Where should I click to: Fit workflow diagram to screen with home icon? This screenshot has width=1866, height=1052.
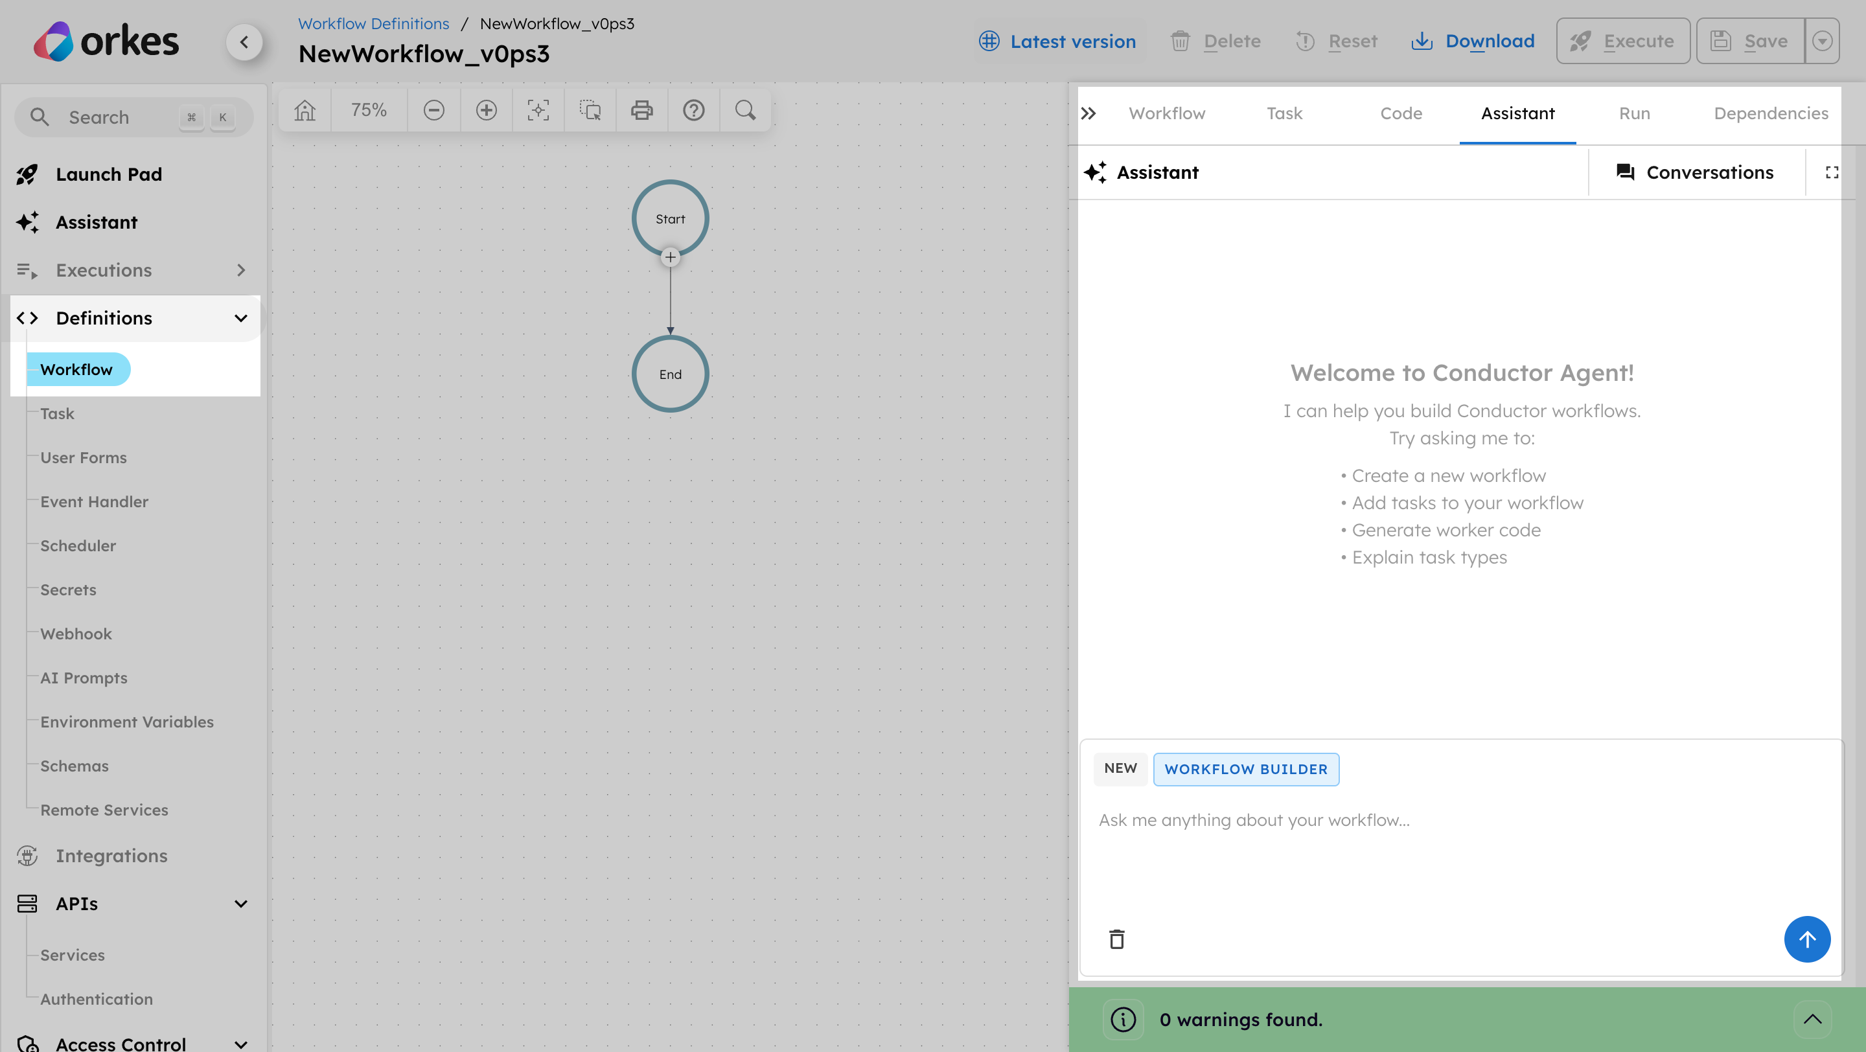pos(305,110)
